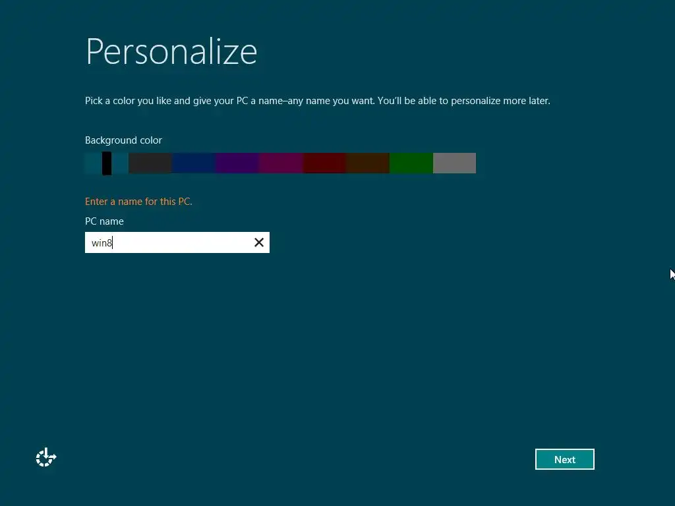Choose the purple background color
This screenshot has width=675, height=506.
[x=237, y=163]
